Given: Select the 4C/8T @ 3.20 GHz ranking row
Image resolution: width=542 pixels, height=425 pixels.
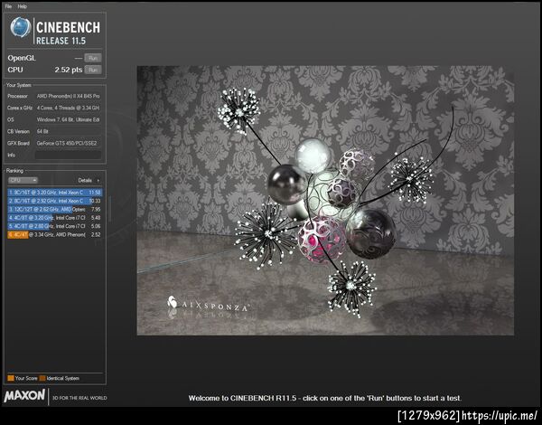Looking at the screenshot, I should tap(54, 218).
